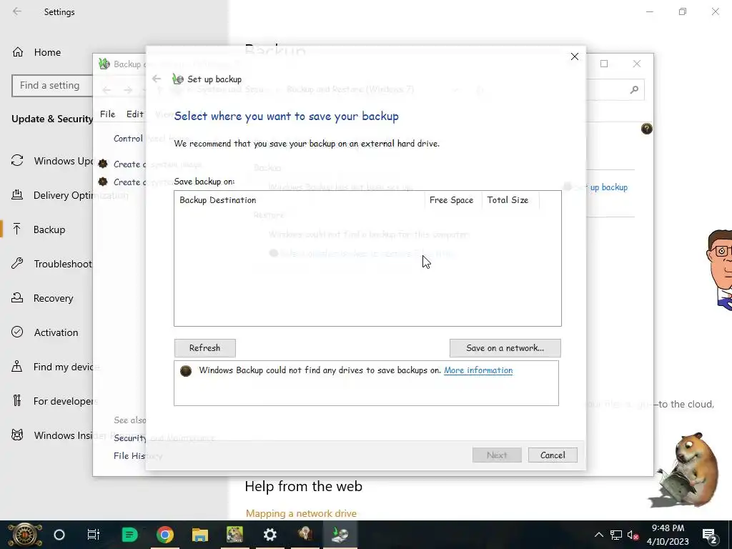Click the Backup and Restore taskbar icon
Screen dimensions: 732x549
340,535
